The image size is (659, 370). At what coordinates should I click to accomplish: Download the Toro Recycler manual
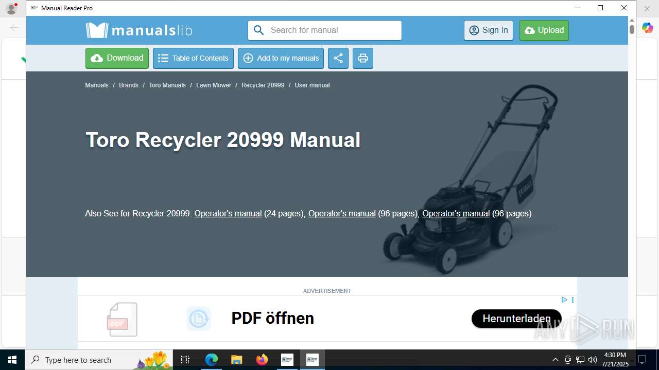(x=117, y=58)
